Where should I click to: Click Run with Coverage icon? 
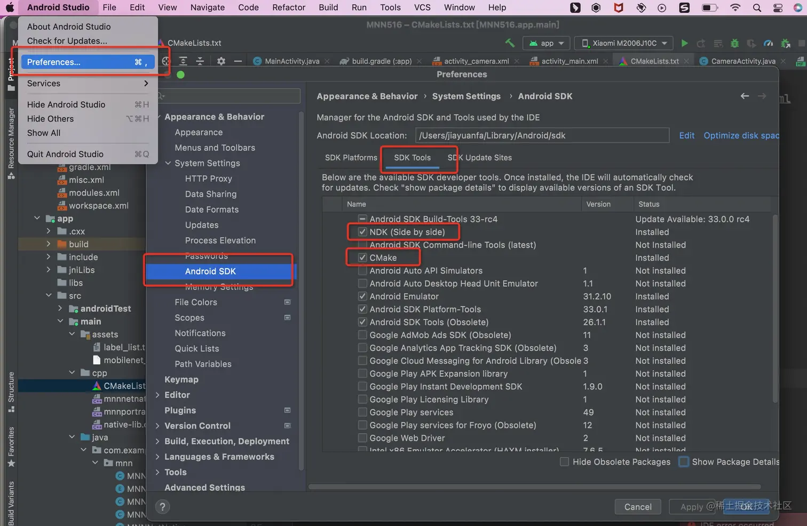point(751,43)
